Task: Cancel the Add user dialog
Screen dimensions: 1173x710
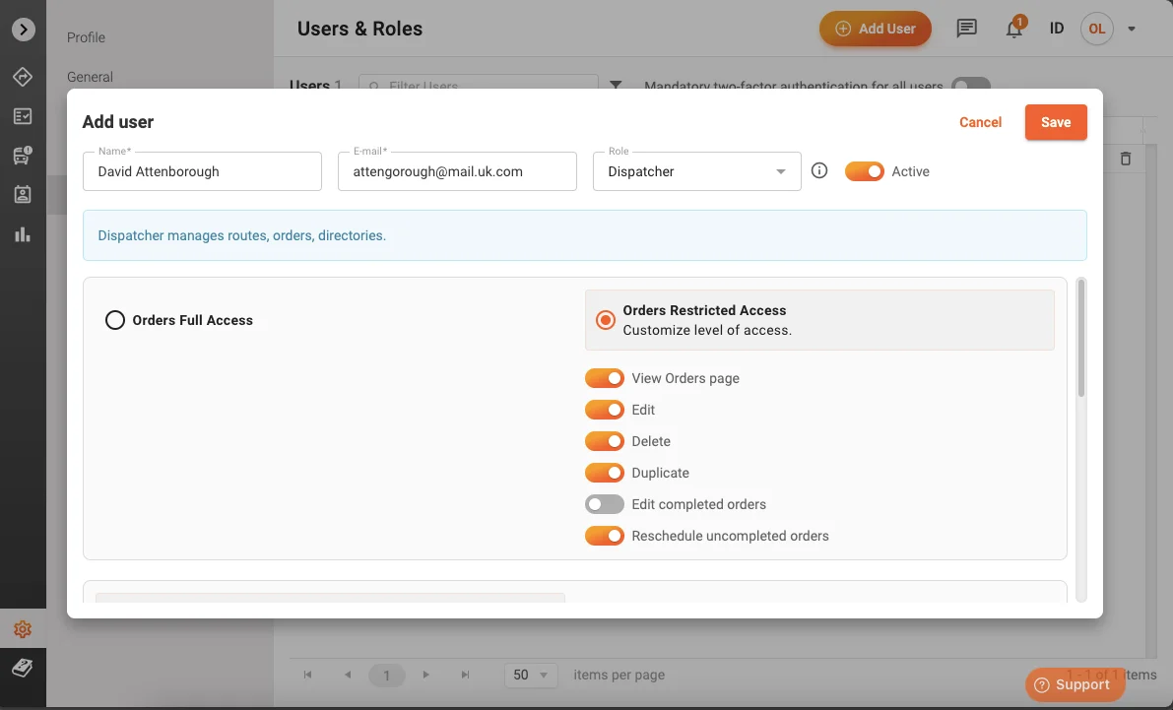Action: pos(980,122)
